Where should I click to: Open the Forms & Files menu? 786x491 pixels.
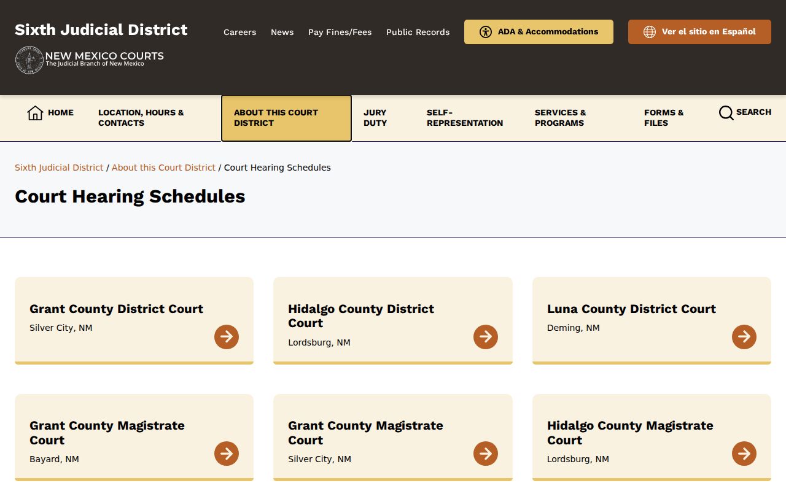(x=664, y=118)
